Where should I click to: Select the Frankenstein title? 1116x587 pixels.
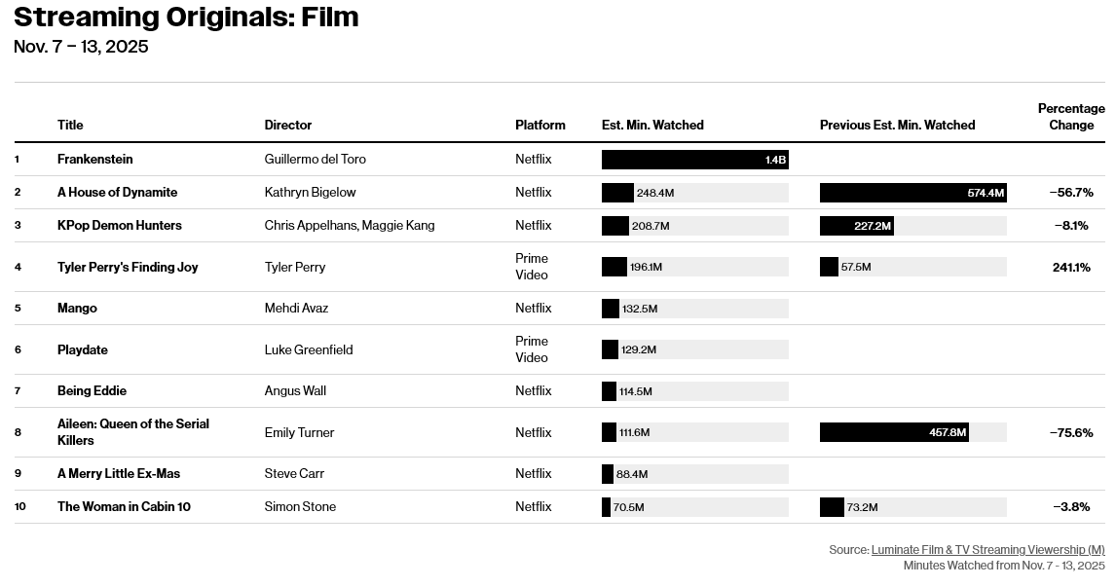click(x=95, y=159)
